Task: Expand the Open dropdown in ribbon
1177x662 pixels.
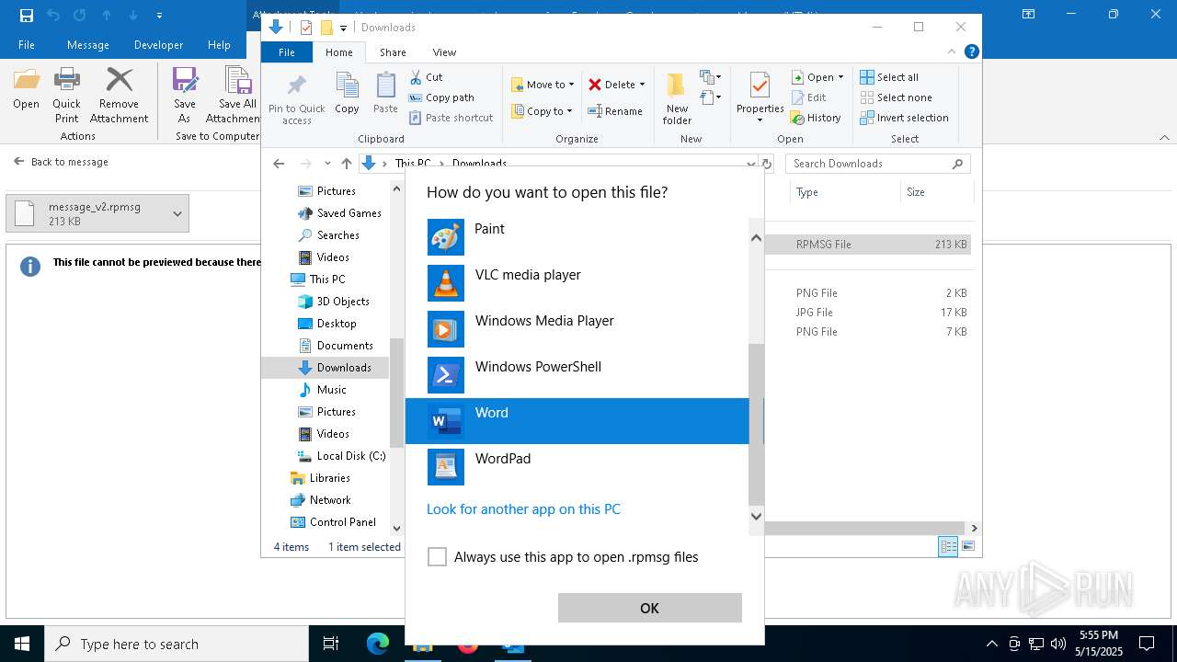Action: click(840, 77)
